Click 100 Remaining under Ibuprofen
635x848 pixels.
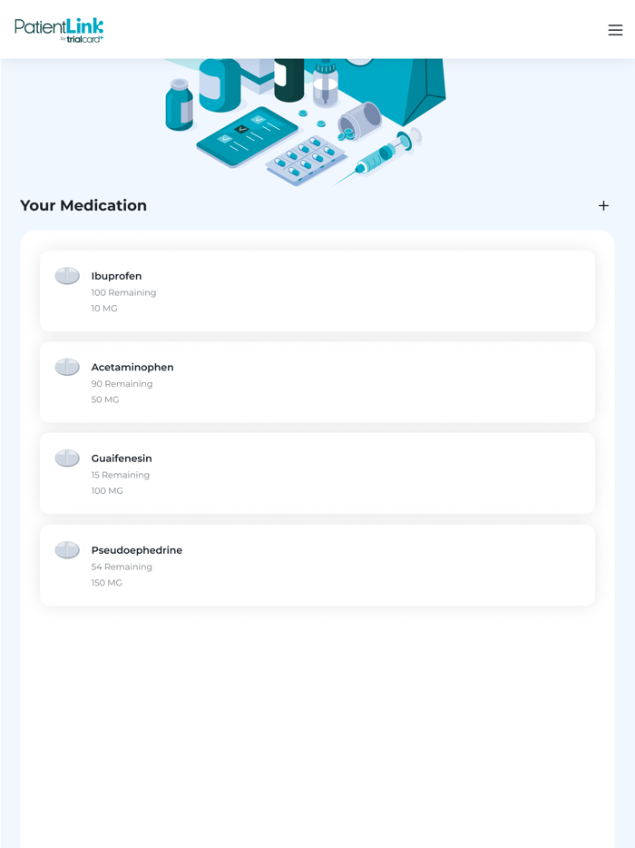[123, 292]
